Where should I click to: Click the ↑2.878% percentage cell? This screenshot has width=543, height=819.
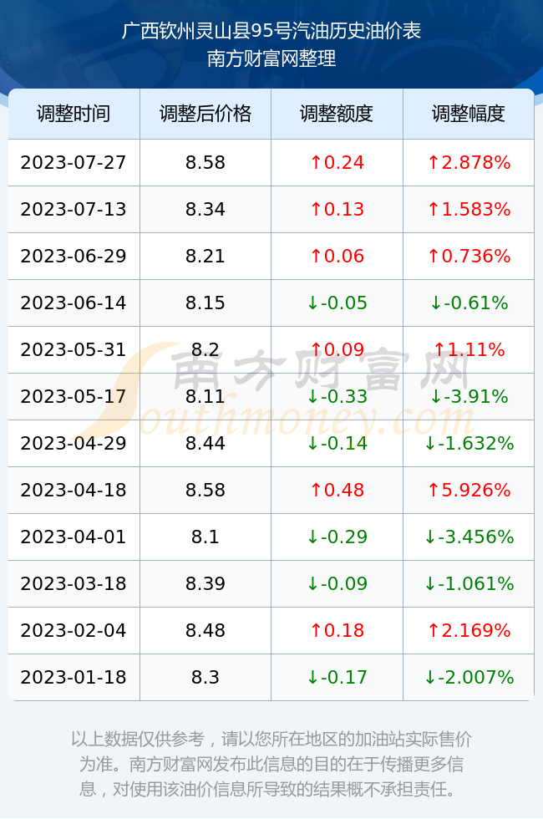469,162
